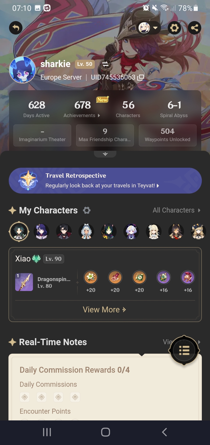Open All Characters list

177,210
